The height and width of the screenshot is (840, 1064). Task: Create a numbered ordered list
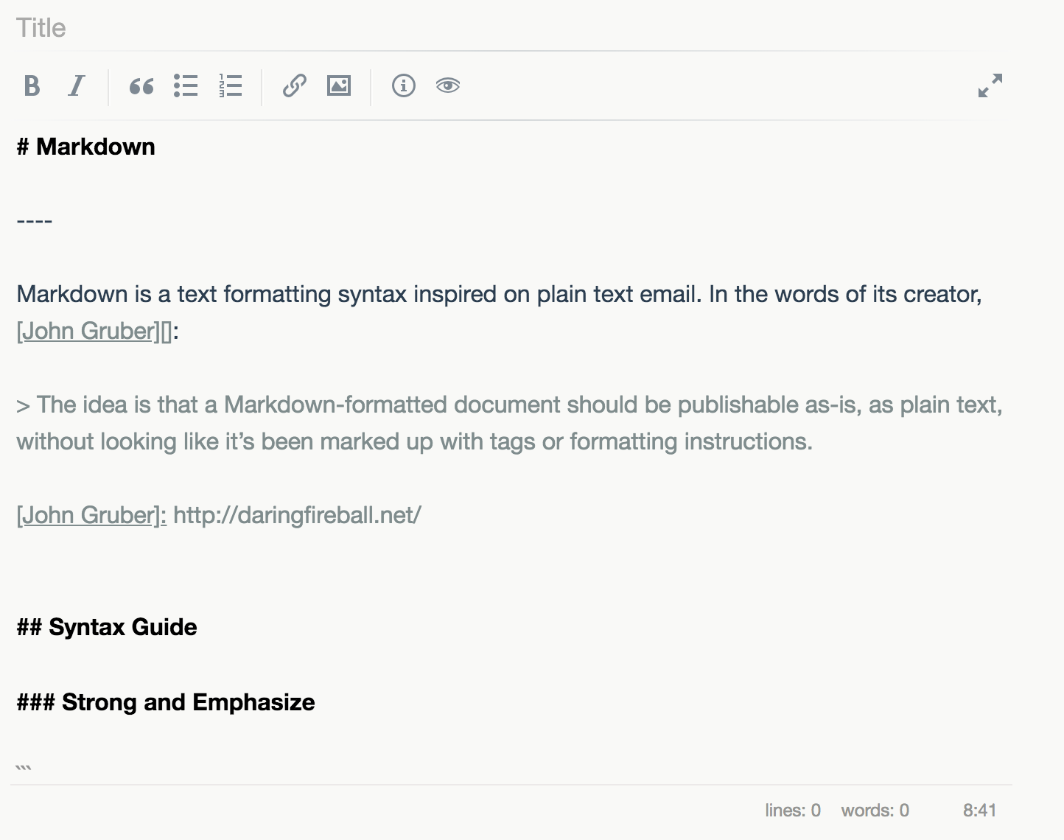(230, 86)
